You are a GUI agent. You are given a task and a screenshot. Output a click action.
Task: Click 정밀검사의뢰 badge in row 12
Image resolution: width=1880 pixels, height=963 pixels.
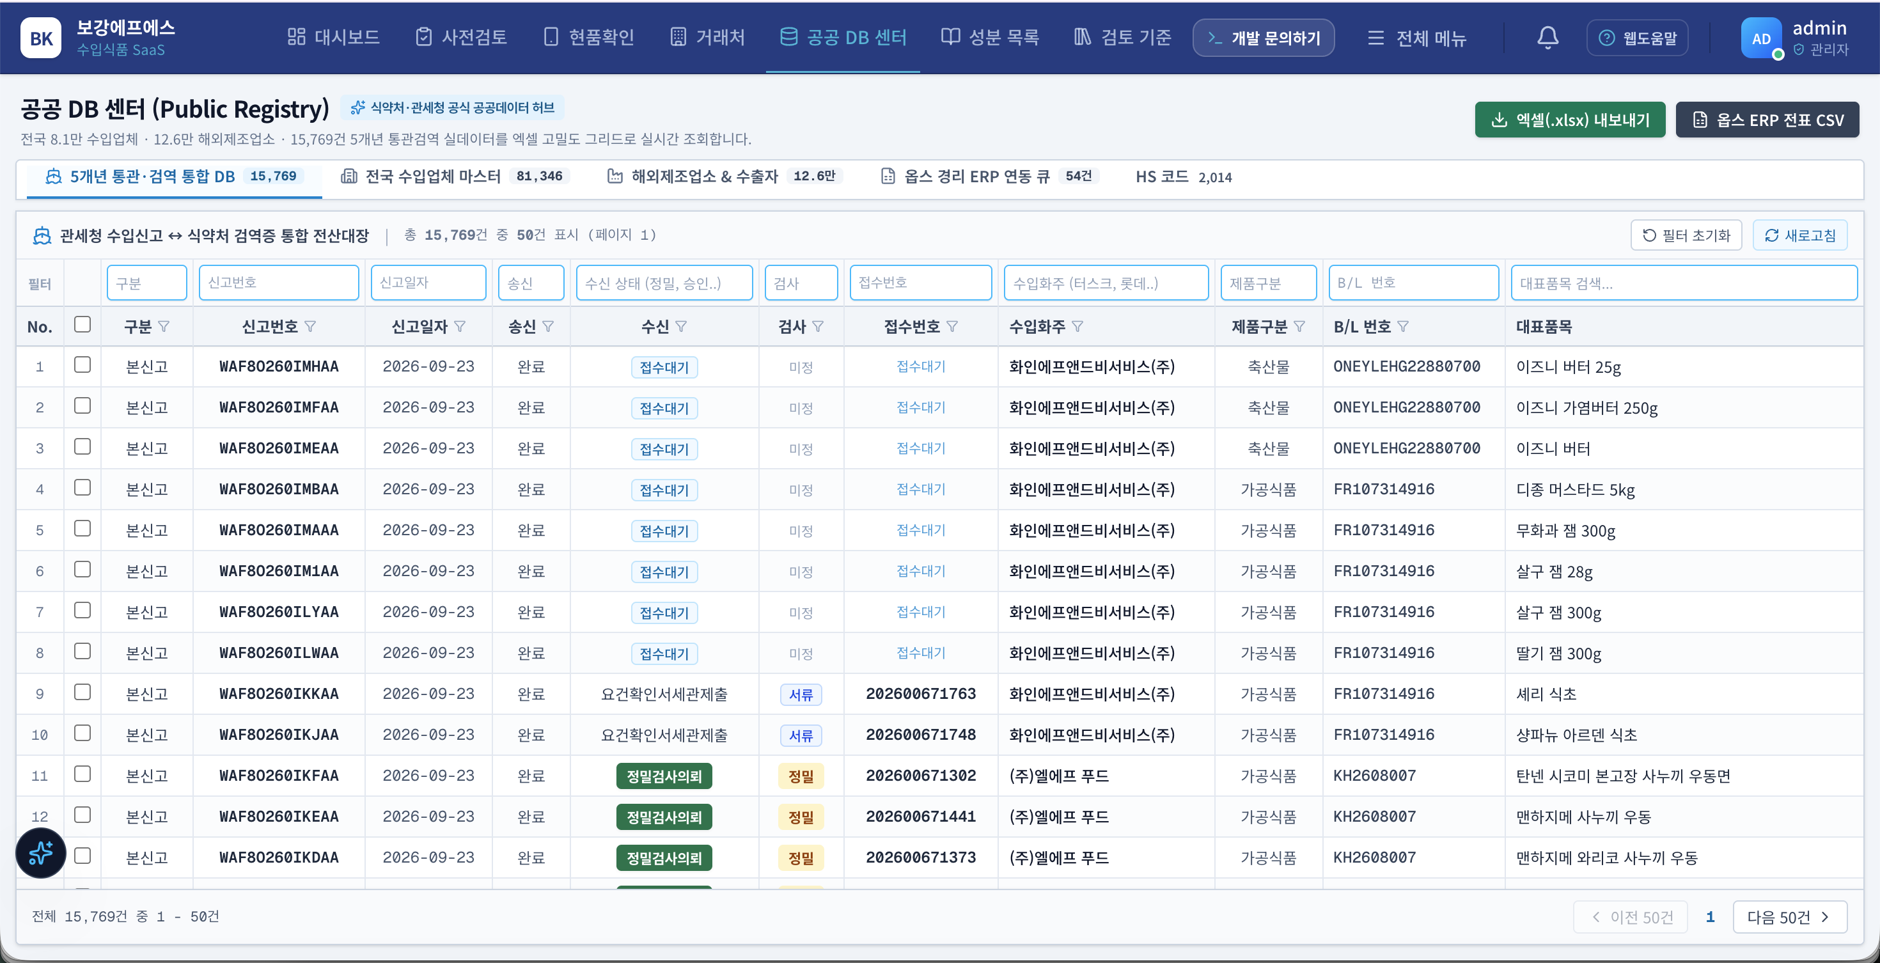664,817
